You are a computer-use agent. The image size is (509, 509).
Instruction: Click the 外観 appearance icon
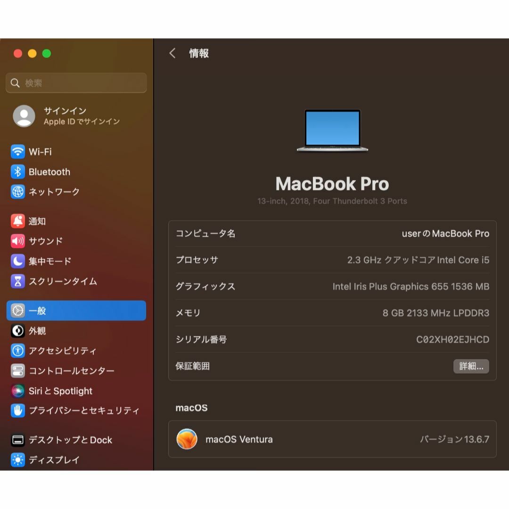[17, 331]
